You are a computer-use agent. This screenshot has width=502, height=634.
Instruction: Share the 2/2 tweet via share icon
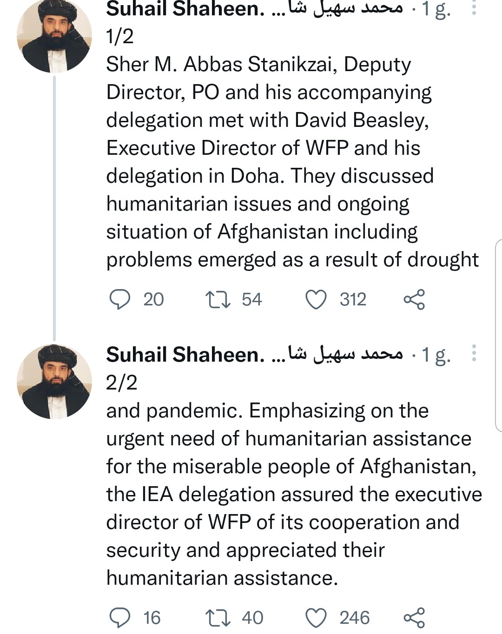[414, 618]
